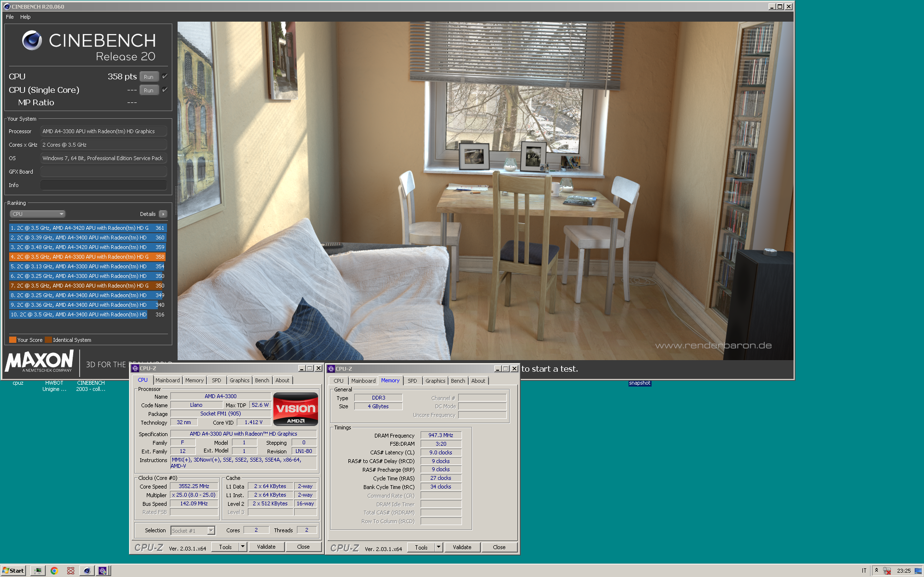Switch to CPU-Z taskbar button
The image size is (924, 577).
point(103,571)
